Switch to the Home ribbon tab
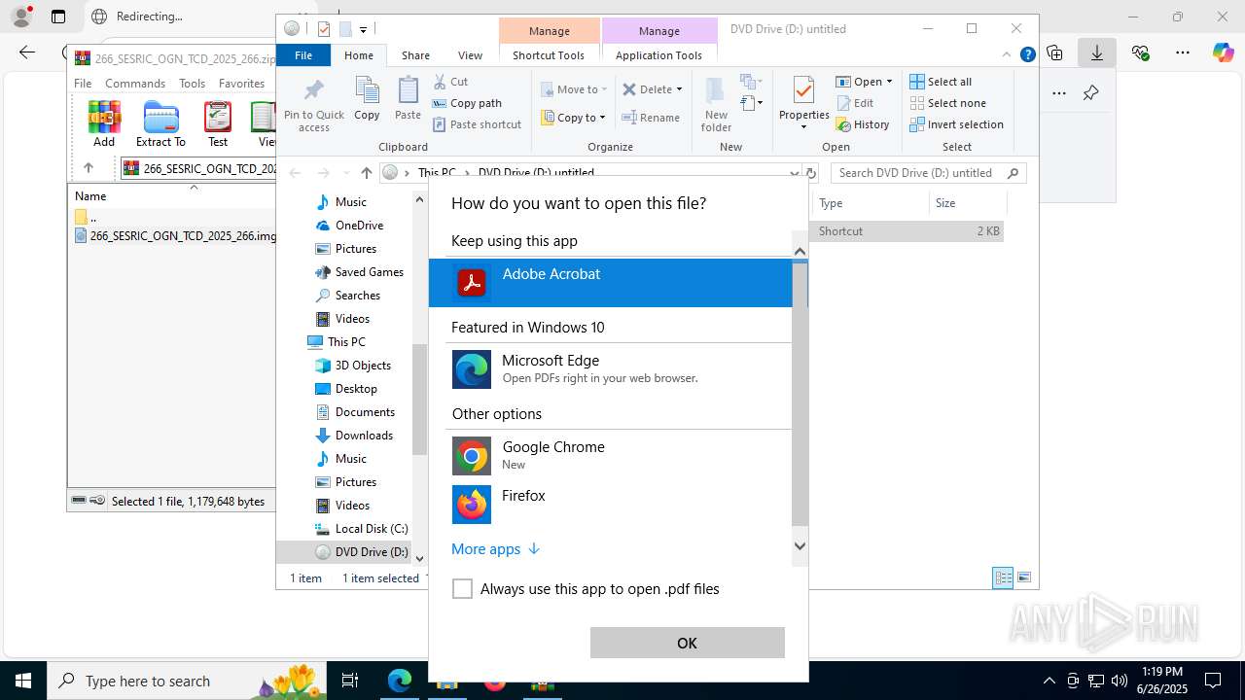Image resolution: width=1245 pixels, height=700 pixels. click(359, 55)
